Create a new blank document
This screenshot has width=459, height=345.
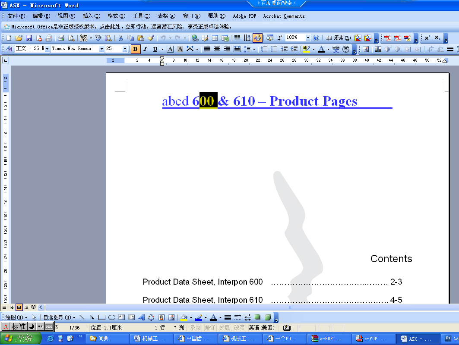point(9,38)
